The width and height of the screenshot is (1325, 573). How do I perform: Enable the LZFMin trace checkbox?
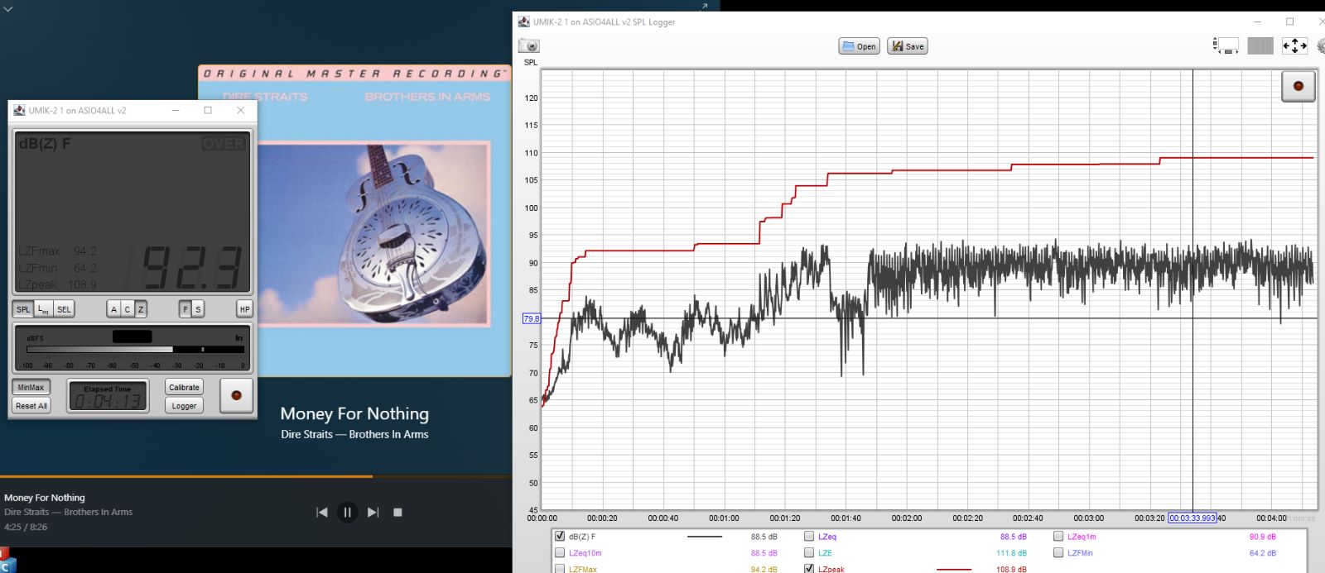1058,553
